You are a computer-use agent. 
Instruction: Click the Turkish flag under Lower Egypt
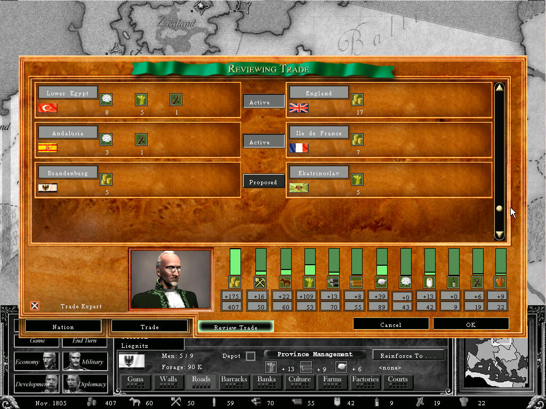[47, 108]
